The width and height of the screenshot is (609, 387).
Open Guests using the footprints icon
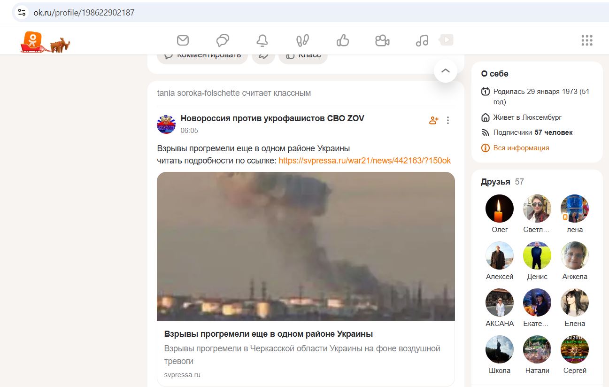point(302,40)
